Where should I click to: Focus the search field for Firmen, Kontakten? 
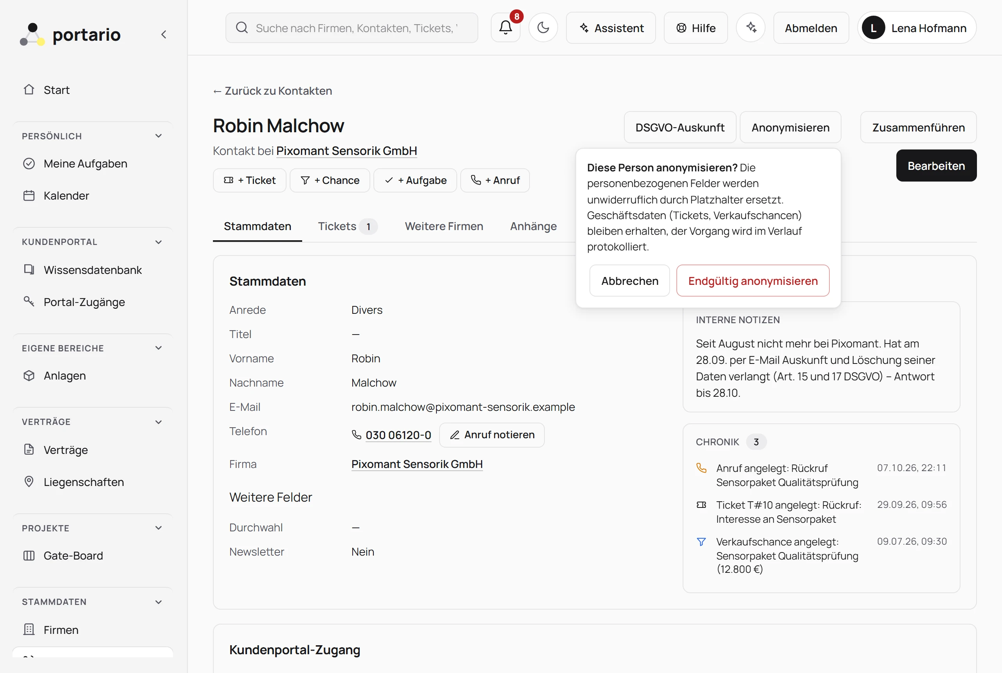(351, 28)
